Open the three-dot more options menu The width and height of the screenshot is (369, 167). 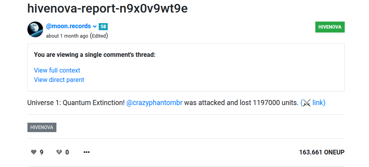[x=87, y=152]
